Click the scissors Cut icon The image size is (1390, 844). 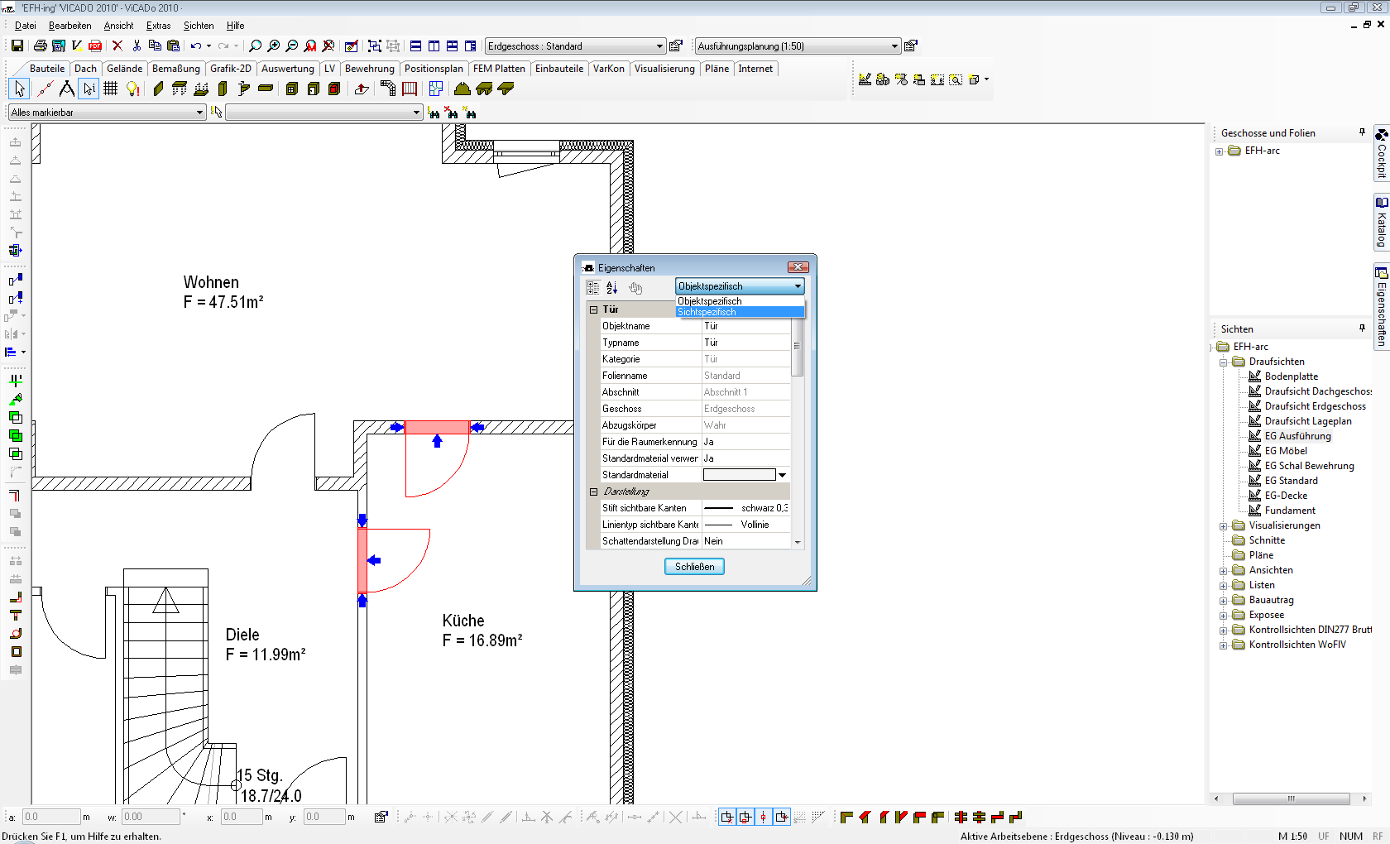[137, 46]
